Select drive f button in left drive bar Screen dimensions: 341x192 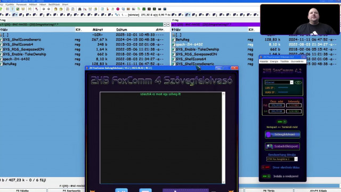coord(15,15)
